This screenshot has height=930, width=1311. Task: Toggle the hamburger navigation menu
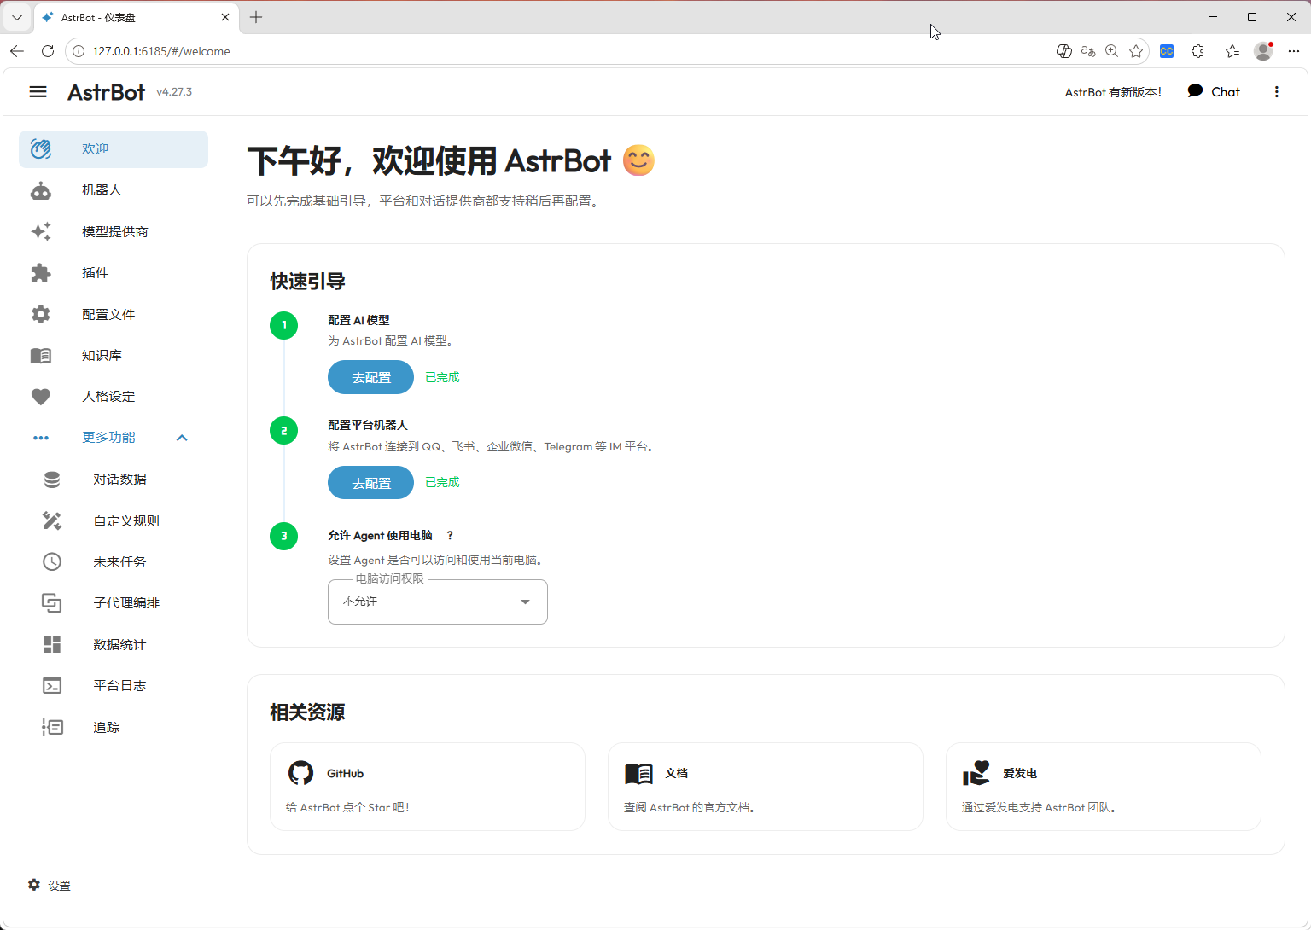[x=38, y=91]
